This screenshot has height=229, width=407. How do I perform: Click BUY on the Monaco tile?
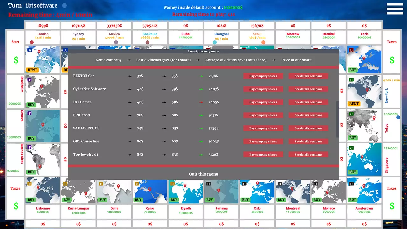pyautogui.click(x=317, y=200)
